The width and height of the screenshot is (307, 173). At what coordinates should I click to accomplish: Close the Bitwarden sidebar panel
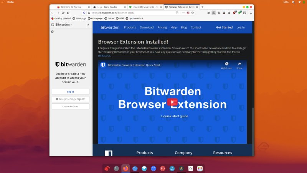click(x=88, y=25)
